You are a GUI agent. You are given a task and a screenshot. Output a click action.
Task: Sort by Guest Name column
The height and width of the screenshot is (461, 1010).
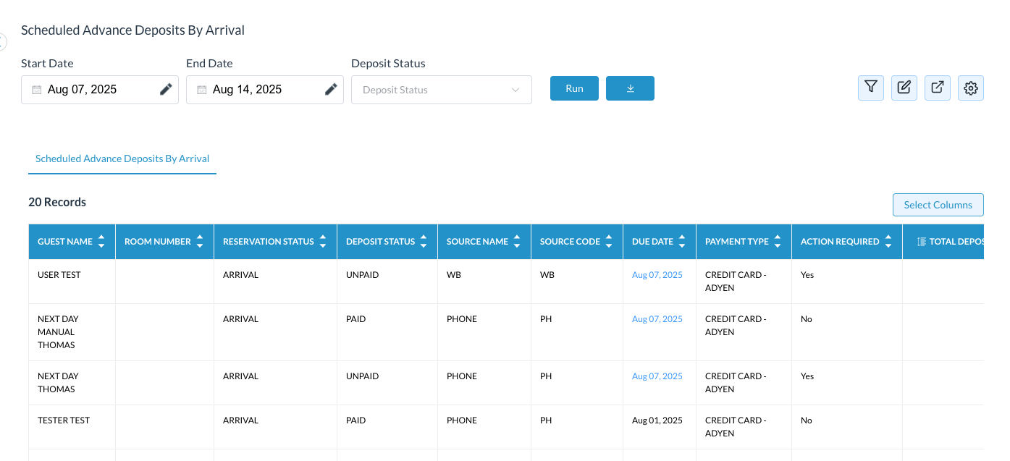101,242
